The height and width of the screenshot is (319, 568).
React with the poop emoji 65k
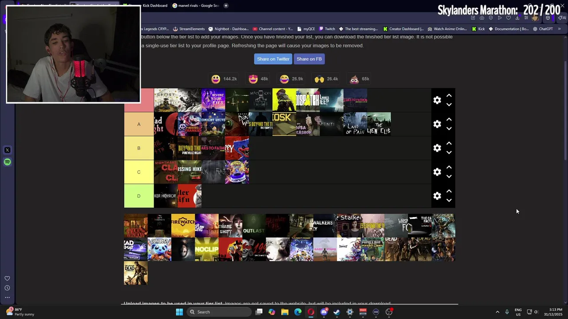[359, 79]
